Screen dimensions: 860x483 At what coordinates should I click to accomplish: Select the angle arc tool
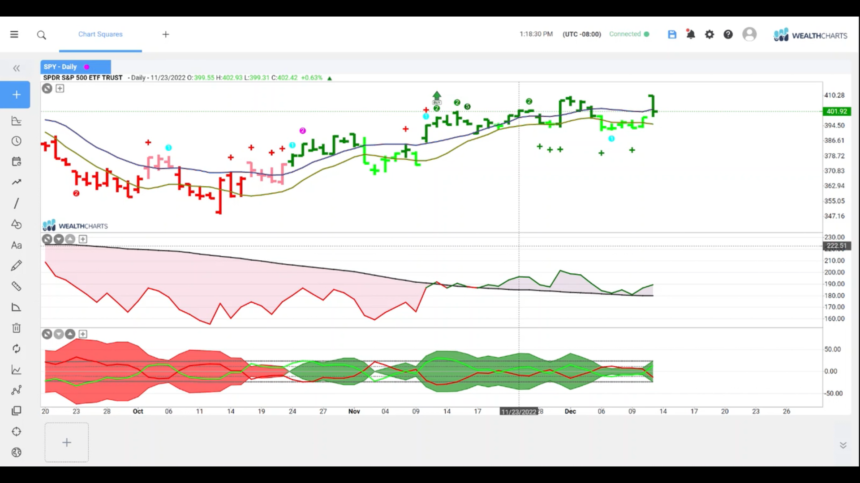(17, 307)
